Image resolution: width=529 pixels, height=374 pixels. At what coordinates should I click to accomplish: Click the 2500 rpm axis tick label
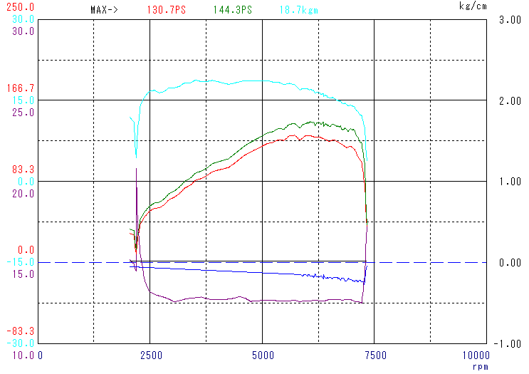pyautogui.click(x=151, y=355)
